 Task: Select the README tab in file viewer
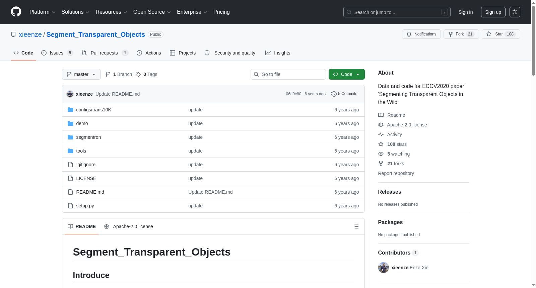point(82,226)
